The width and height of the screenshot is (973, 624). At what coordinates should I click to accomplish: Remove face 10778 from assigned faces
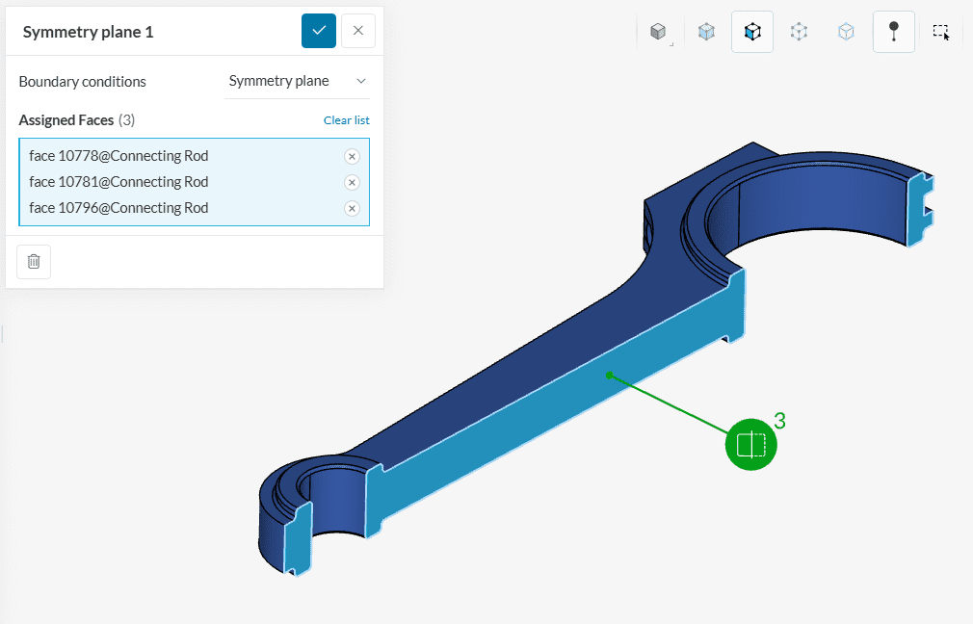pyautogui.click(x=352, y=156)
